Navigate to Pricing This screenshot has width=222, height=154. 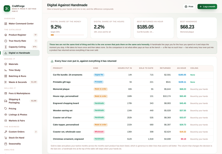pyautogui.click(x=21, y=109)
